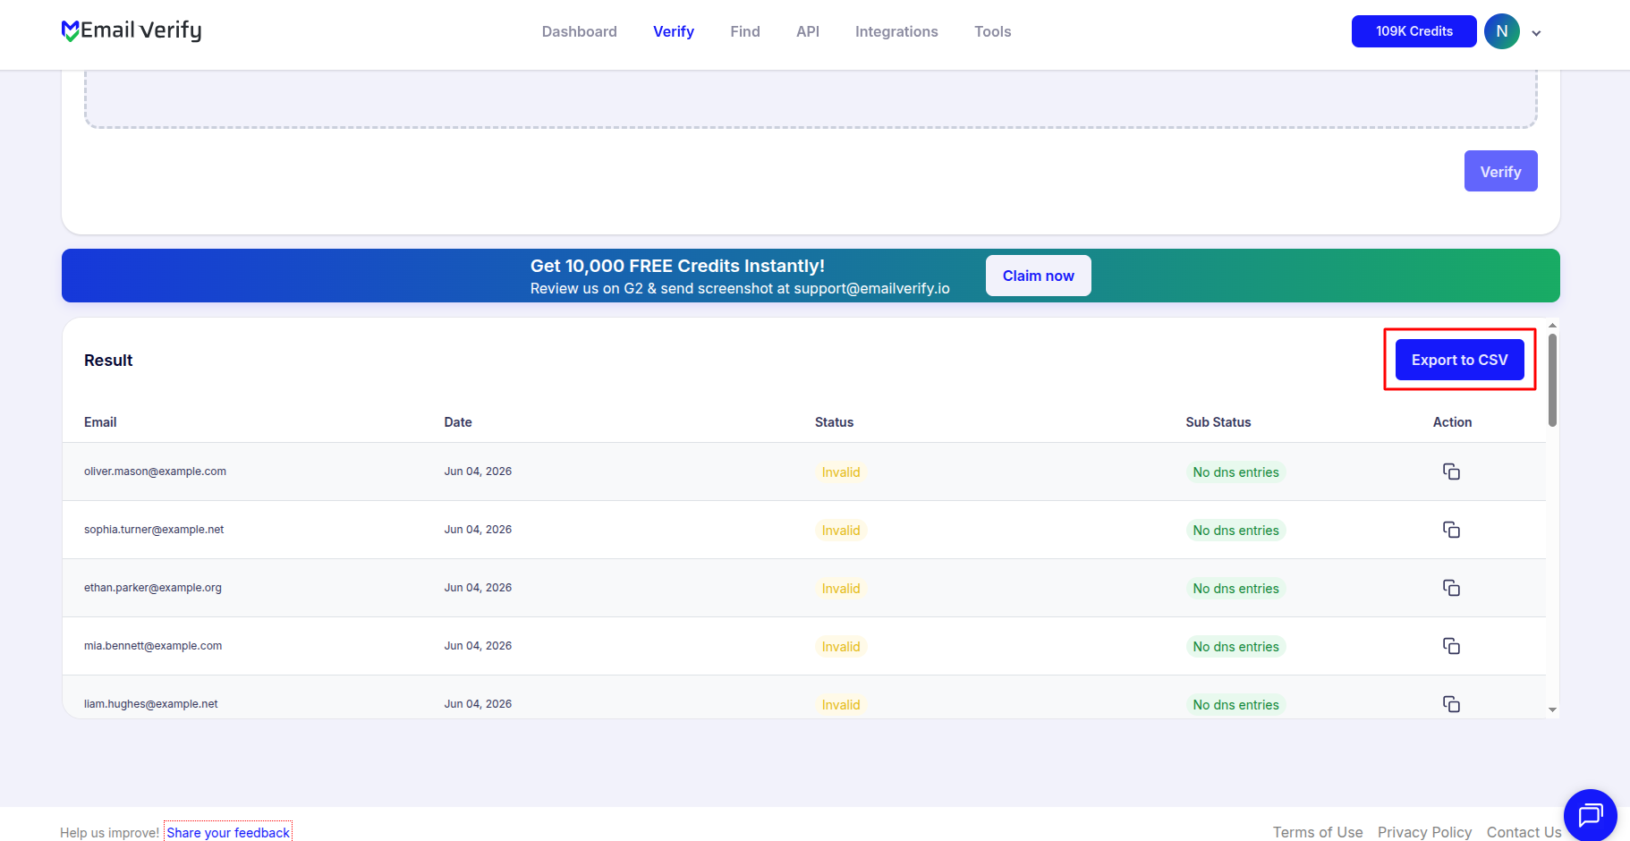
Task: Open the Find menu item
Action: [x=745, y=31]
